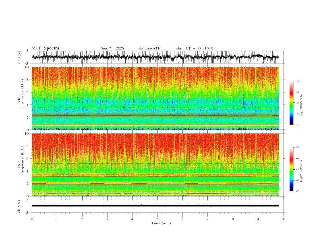Click time axis tick label "8"
This screenshot has width=319, height=246.
click(233, 219)
